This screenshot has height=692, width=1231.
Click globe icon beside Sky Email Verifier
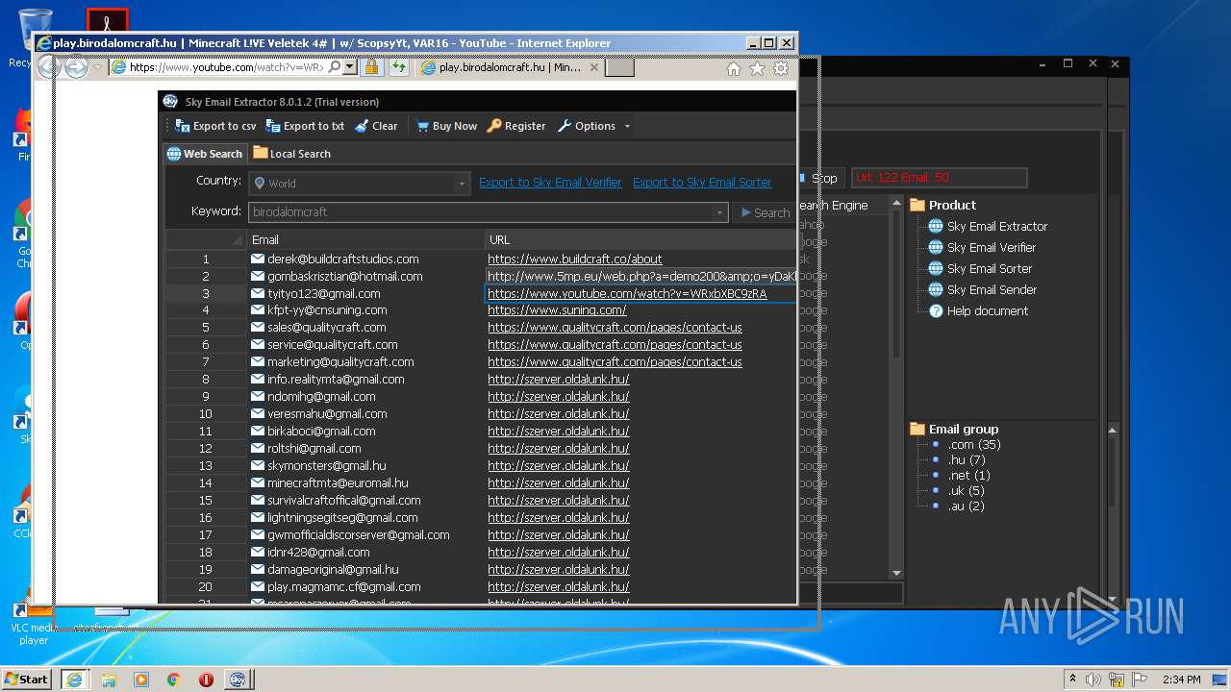click(x=935, y=247)
